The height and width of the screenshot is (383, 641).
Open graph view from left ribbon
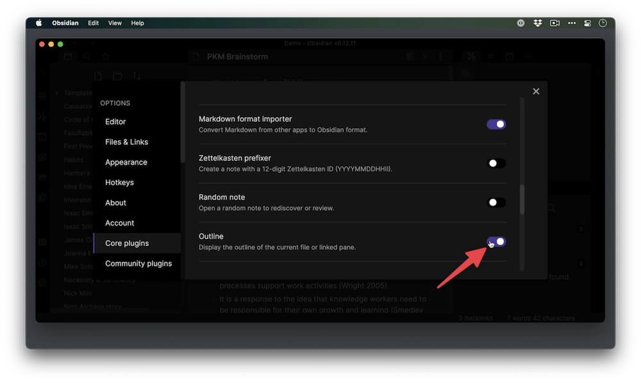coord(42,117)
